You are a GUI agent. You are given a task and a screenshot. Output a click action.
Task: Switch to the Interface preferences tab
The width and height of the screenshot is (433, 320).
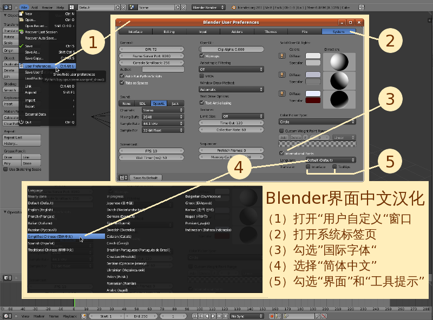tap(135, 32)
